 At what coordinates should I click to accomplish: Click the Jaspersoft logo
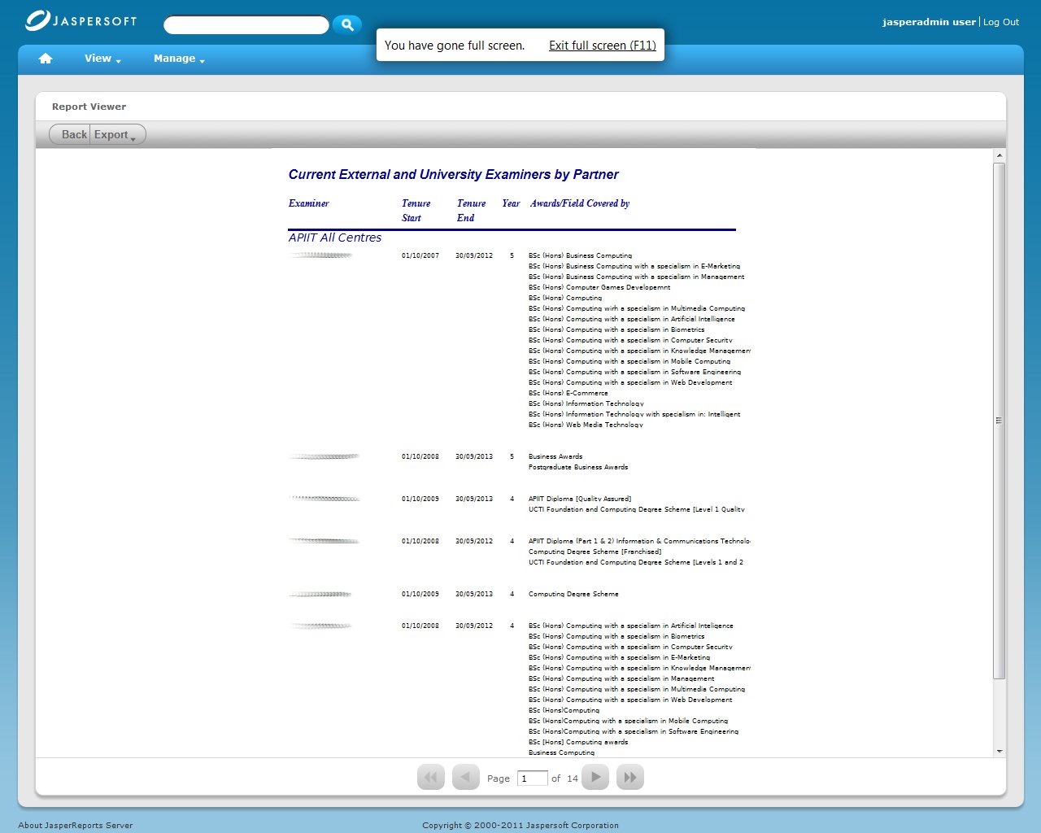click(x=80, y=20)
